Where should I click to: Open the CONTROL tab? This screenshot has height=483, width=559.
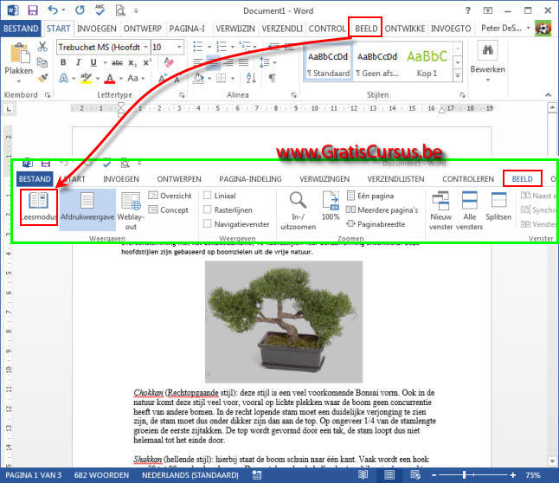pyautogui.click(x=327, y=29)
